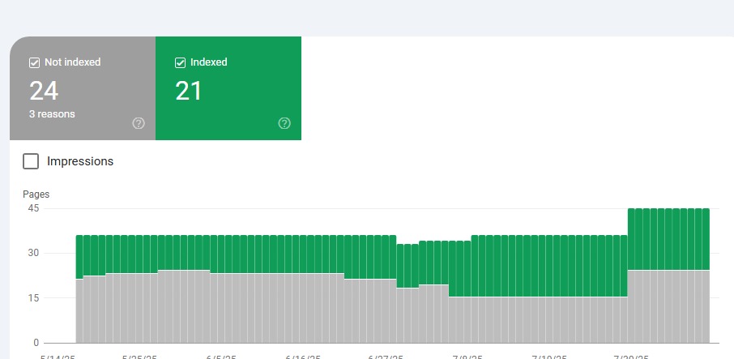Click the 21 indexed count
Image resolution: width=734 pixels, height=359 pixels.
(x=189, y=91)
